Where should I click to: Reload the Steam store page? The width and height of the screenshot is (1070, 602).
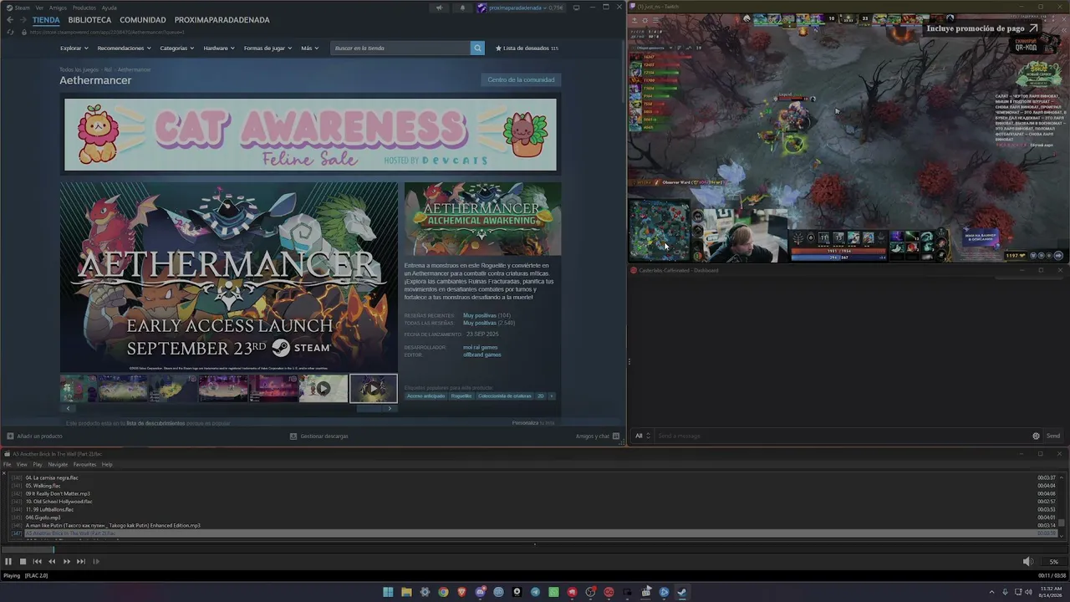pyautogui.click(x=10, y=32)
